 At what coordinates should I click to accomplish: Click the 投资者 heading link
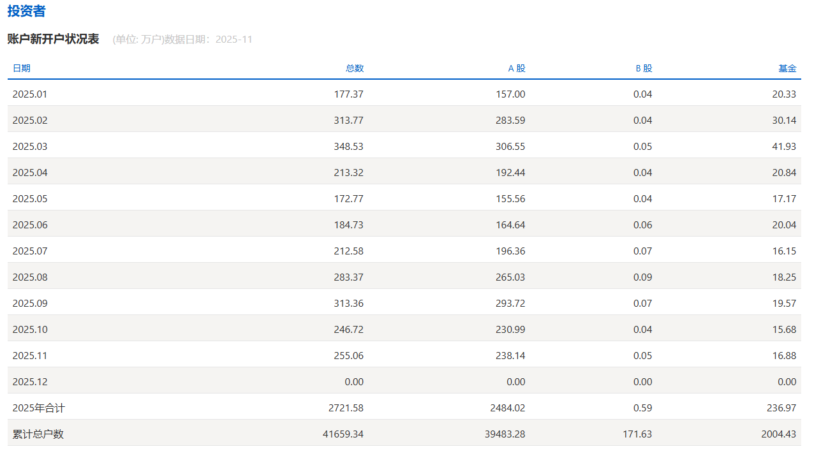pos(26,11)
